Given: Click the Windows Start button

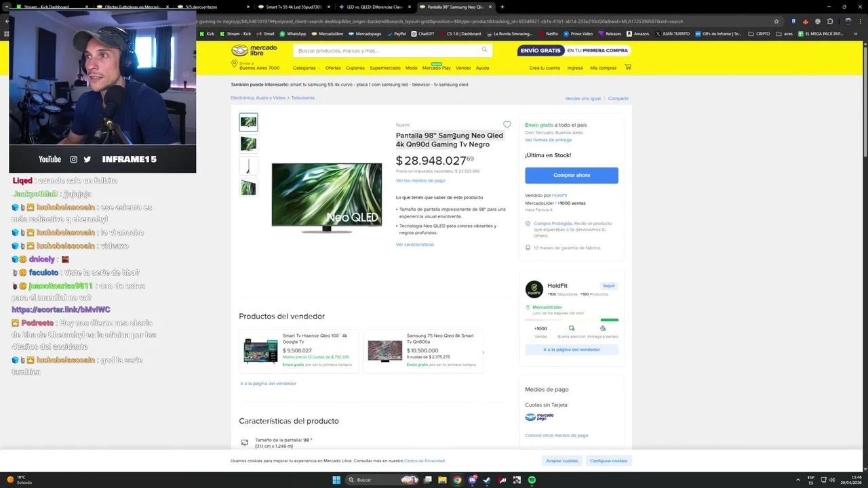Looking at the screenshot, I should [336, 480].
